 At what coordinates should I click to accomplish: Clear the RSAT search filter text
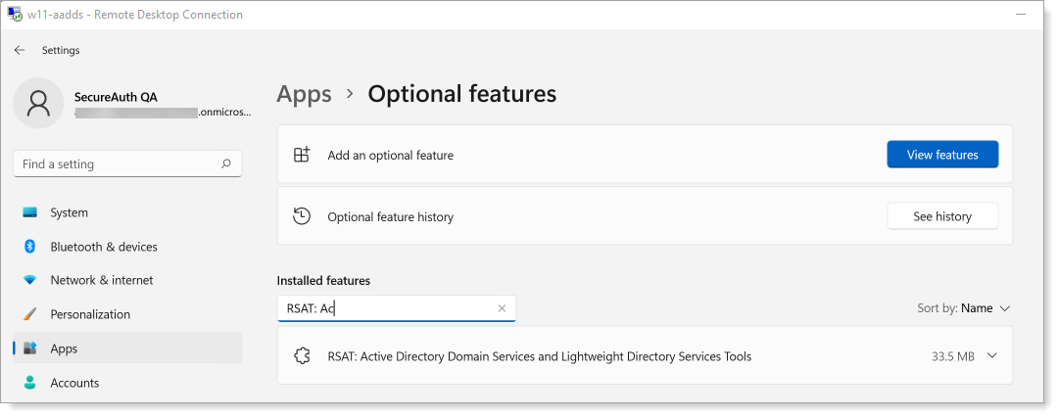coord(502,308)
